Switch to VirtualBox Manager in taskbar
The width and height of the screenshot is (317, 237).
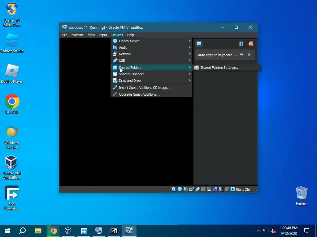coord(68,231)
